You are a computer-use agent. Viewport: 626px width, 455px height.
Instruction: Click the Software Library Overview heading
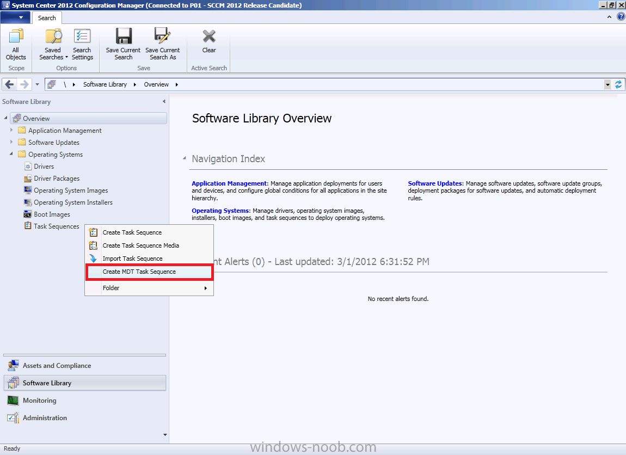tap(262, 119)
